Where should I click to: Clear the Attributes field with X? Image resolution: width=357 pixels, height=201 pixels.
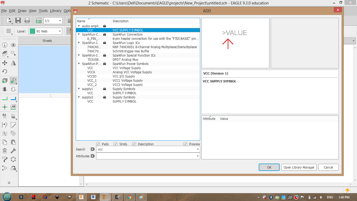(92, 156)
